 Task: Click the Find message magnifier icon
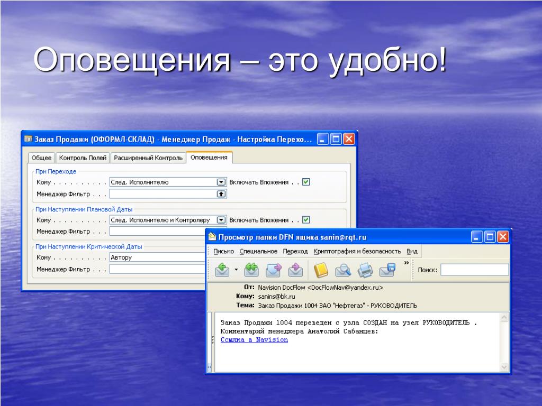pos(343,270)
